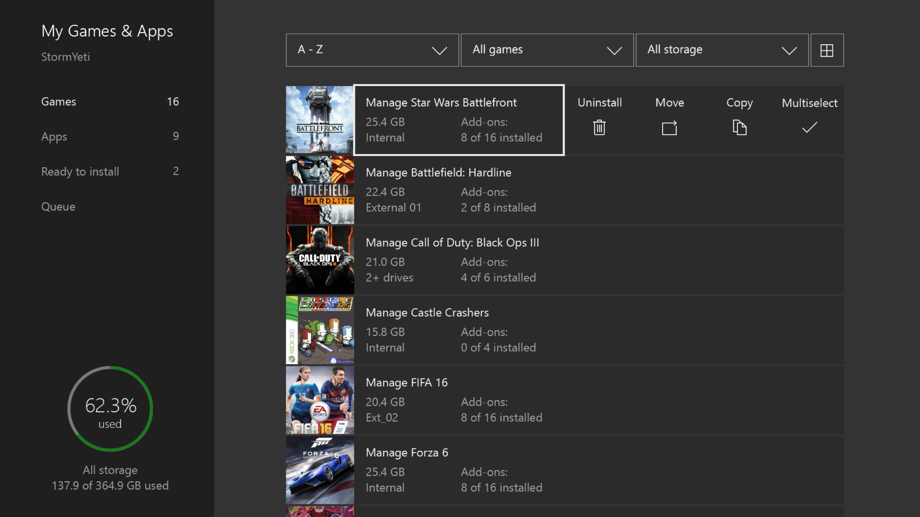920x517 pixels.
Task: Click the Castle Crashers cover art
Action: (320, 330)
